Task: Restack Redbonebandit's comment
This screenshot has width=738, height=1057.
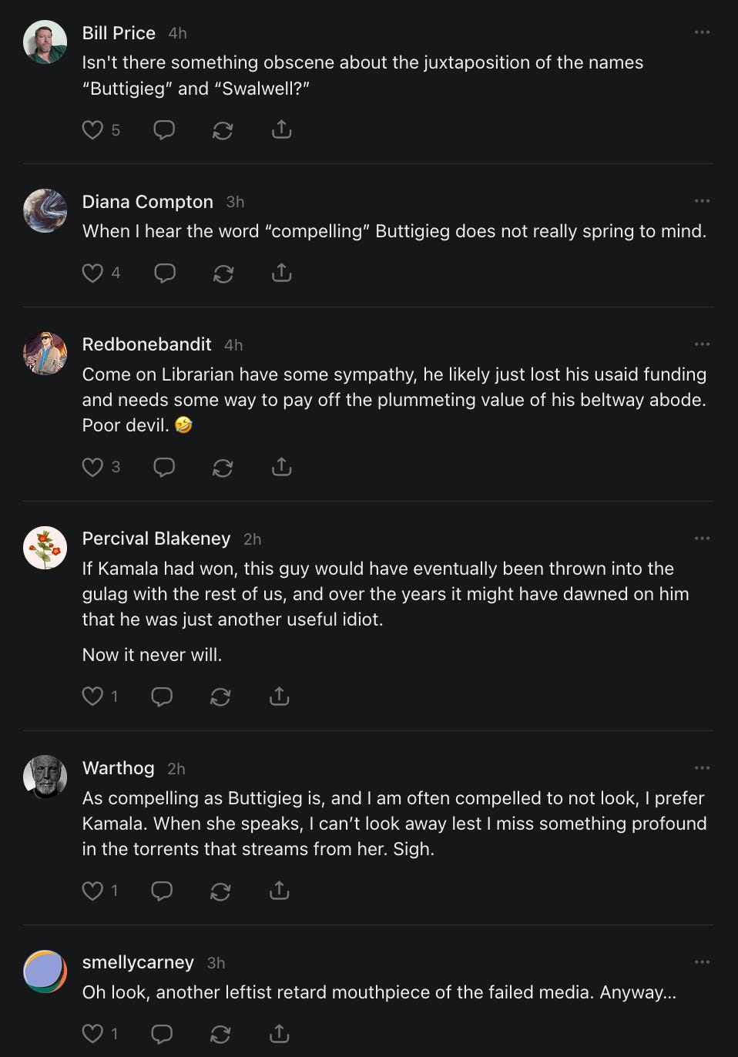Action: coord(223,467)
